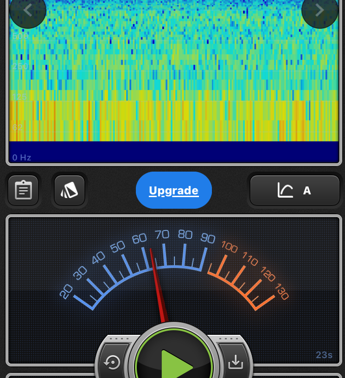Tap the save recording download icon
Viewport: 345px width, 378px height.
point(236,362)
